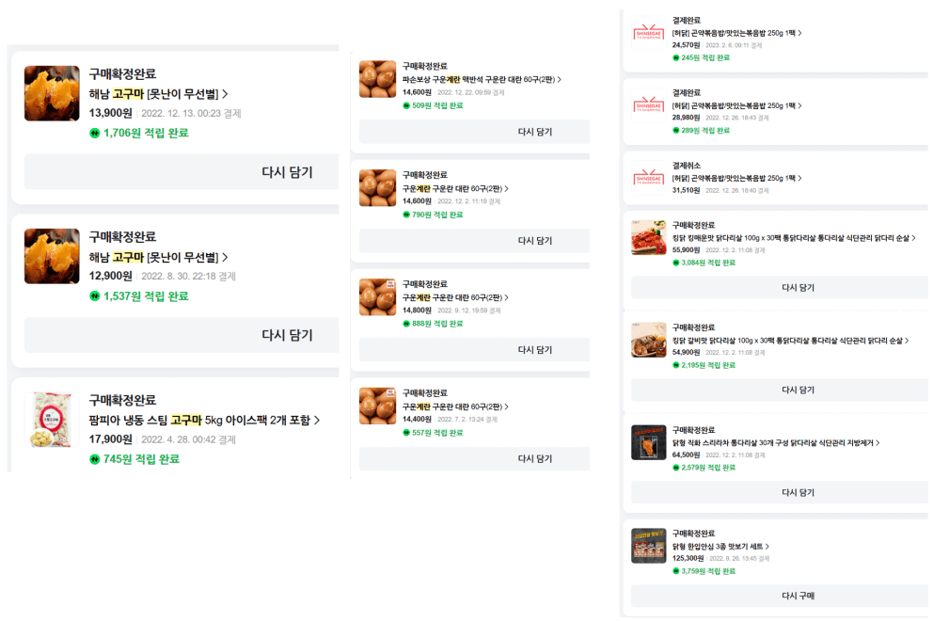Click the green point icon beside 1,706원 적립

[x=95, y=134]
